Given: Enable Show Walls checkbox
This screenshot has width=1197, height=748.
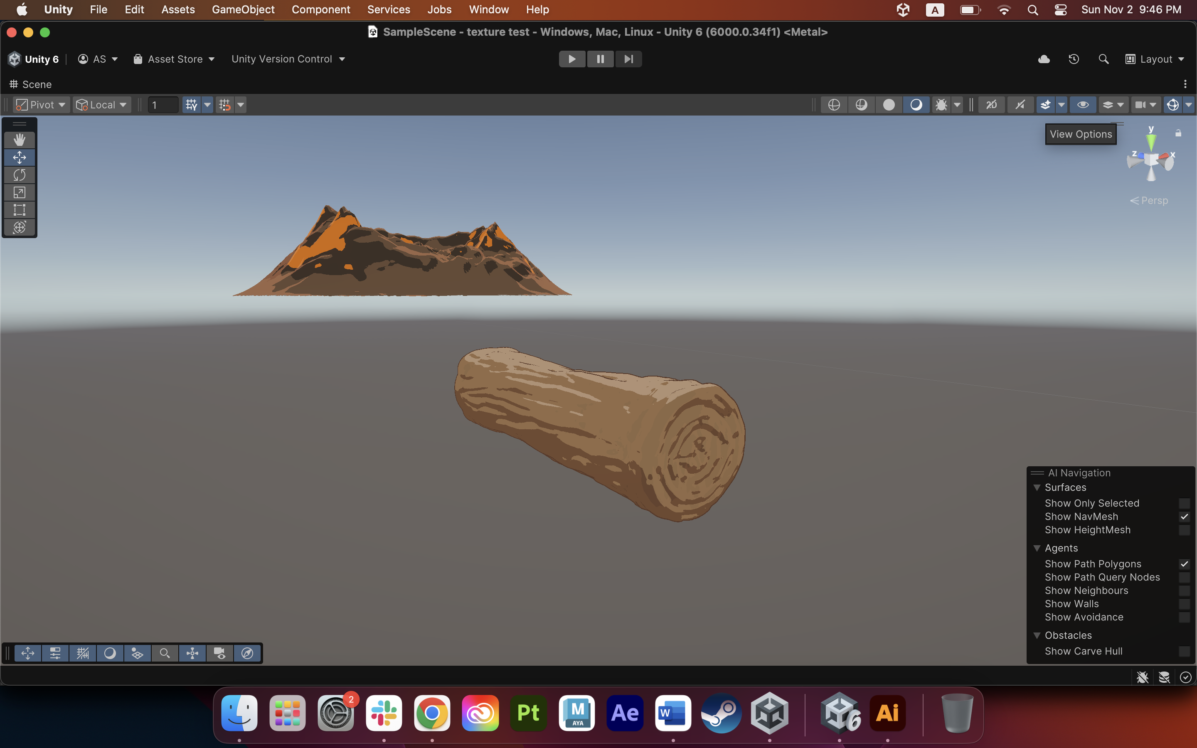Looking at the screenshot, I should coord(1184,604).
